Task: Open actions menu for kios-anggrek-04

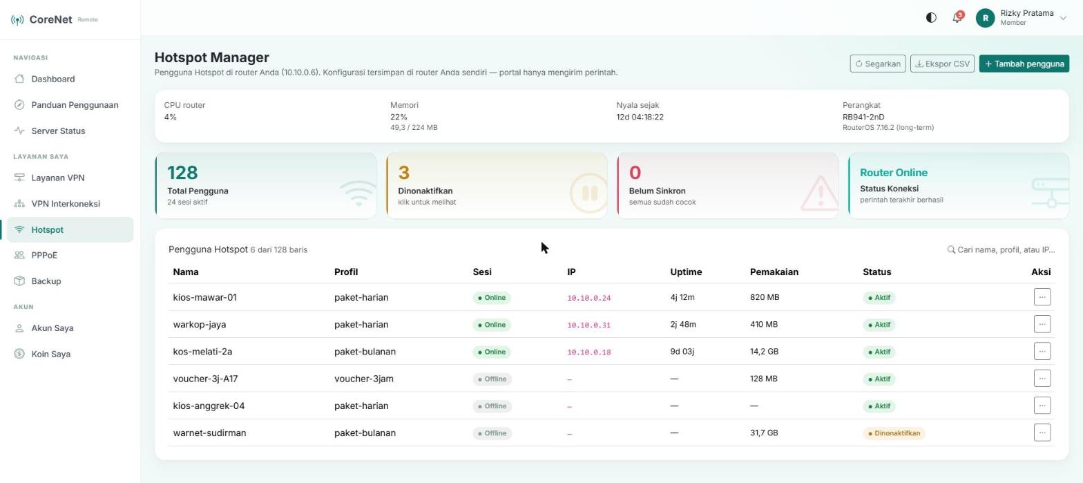Action: 1042,405
